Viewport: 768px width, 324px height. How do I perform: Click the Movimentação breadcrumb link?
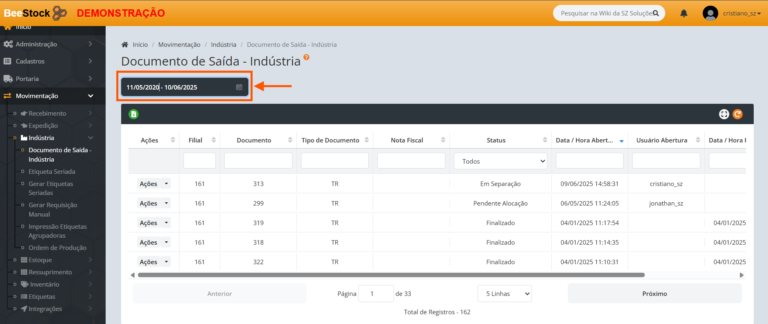pos(179,45)
